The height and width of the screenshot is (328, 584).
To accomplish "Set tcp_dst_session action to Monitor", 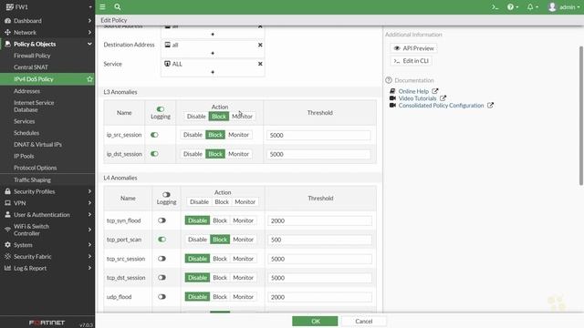I will pos(244,278).
